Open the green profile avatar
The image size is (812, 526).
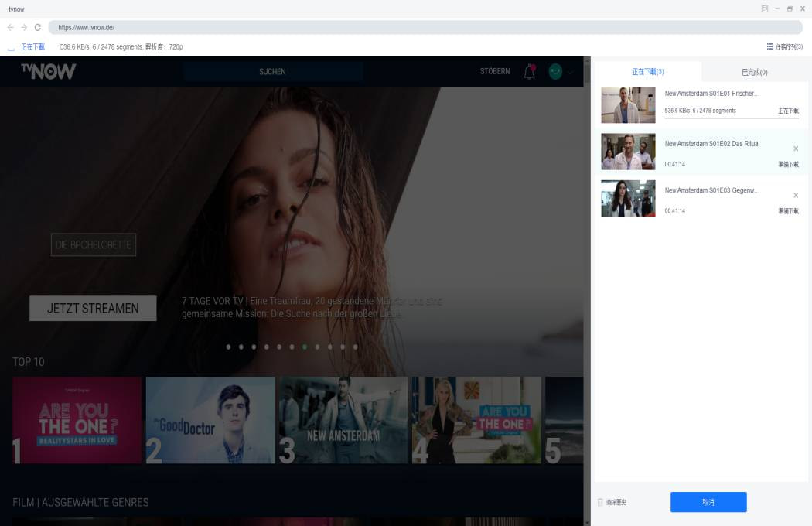pos(555,71)
